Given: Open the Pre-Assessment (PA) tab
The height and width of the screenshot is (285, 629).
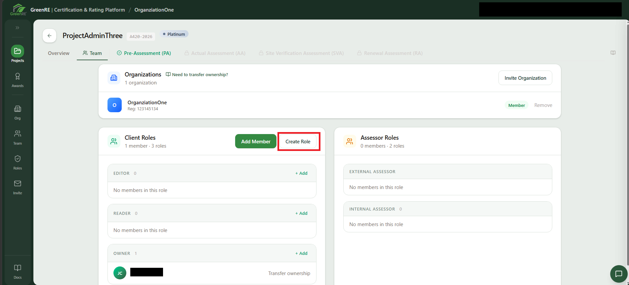Looking at the screenshot, I should tap(144, 53).
